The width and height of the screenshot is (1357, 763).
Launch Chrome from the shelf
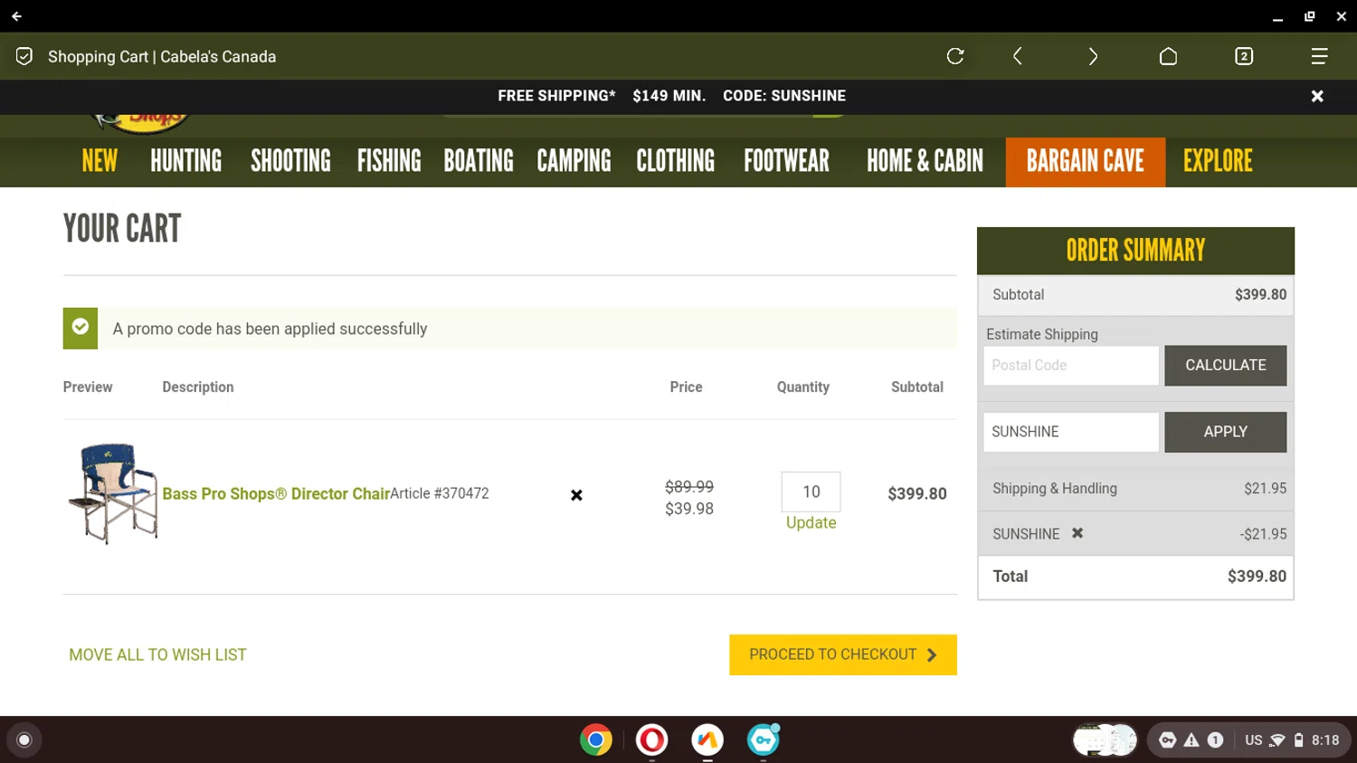596,740
